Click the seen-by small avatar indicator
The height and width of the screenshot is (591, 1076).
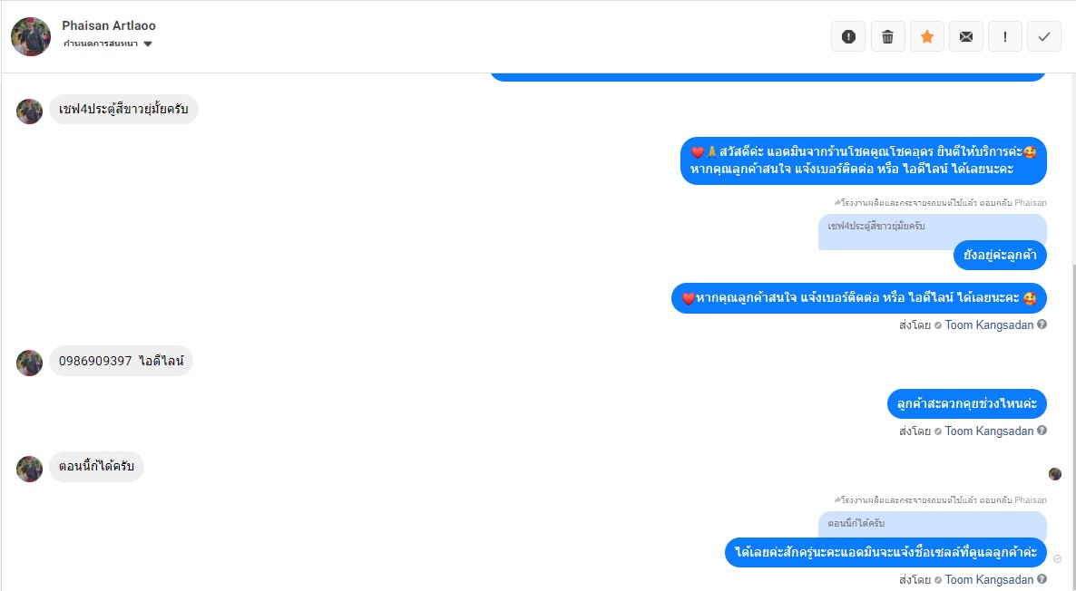tap(1055, 474)
